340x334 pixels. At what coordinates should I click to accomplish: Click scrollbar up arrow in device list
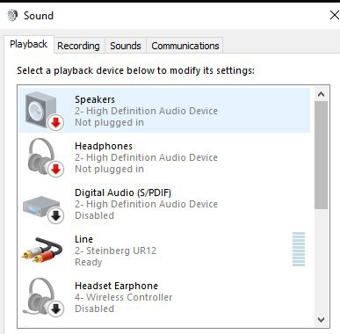click(322, 94)
